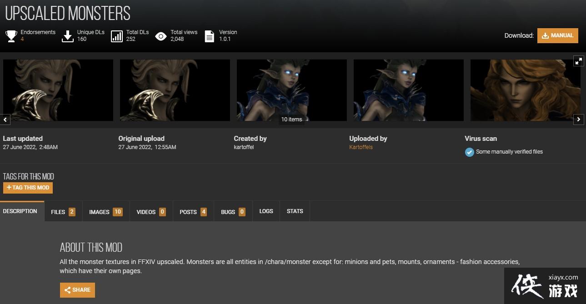This screenshot has width=586, height=304.
Task: Download the mod with the Manual button
Action: click(x=557, y=35)
